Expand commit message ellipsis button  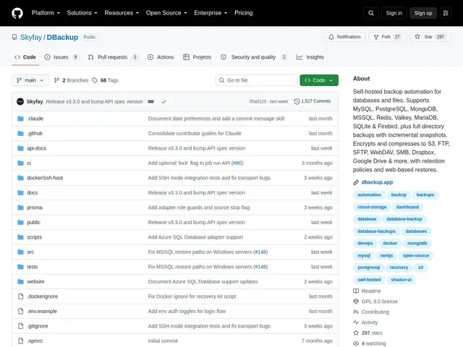(x=151, y=101)
